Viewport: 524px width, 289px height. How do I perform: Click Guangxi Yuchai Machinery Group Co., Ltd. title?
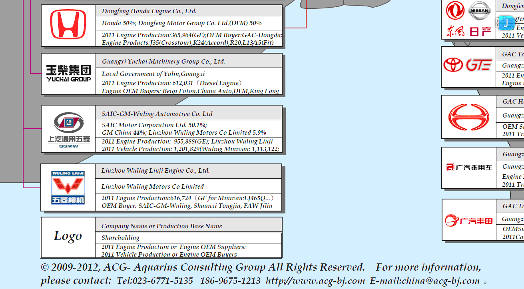[163, 62]
